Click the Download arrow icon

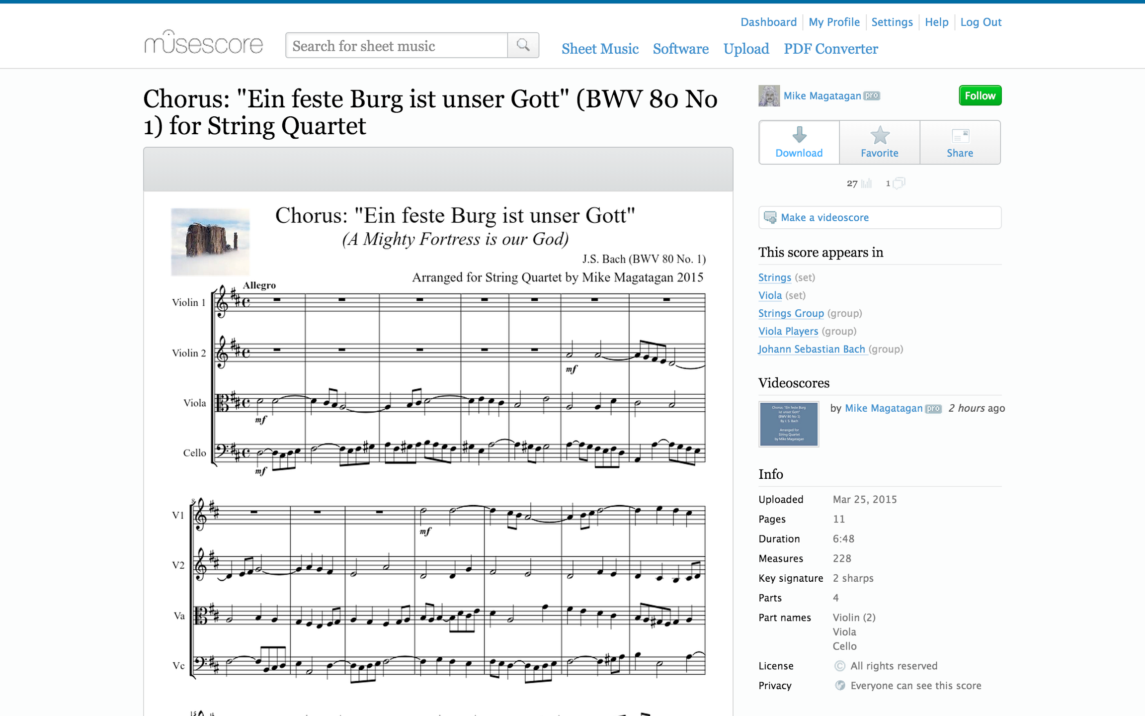pyautogui.click(x=799, y=135)
